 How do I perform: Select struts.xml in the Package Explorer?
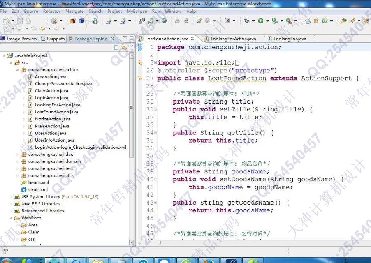[x=38, y=190]
